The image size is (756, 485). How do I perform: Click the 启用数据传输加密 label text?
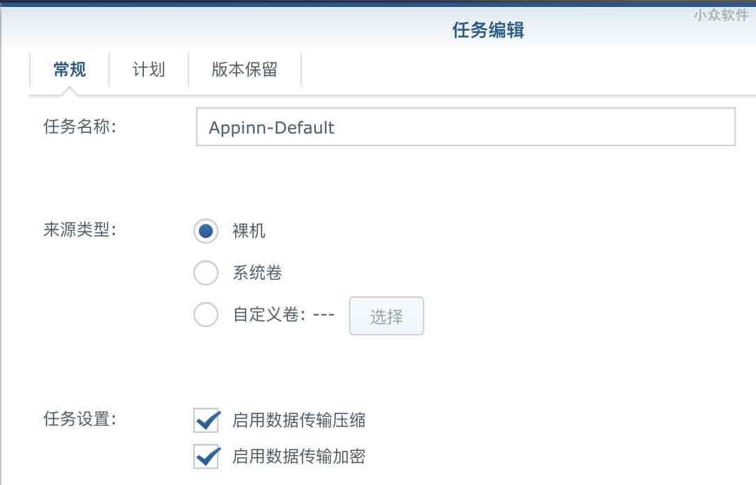298,456
